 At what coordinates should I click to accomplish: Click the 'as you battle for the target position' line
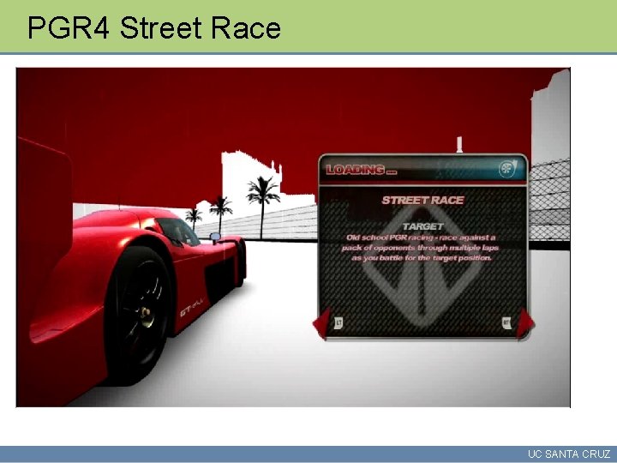point(422,258)
